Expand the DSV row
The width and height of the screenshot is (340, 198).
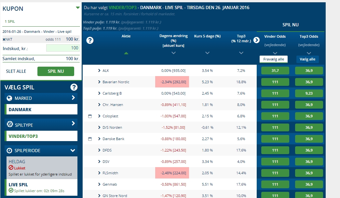[x=99, y=162]
